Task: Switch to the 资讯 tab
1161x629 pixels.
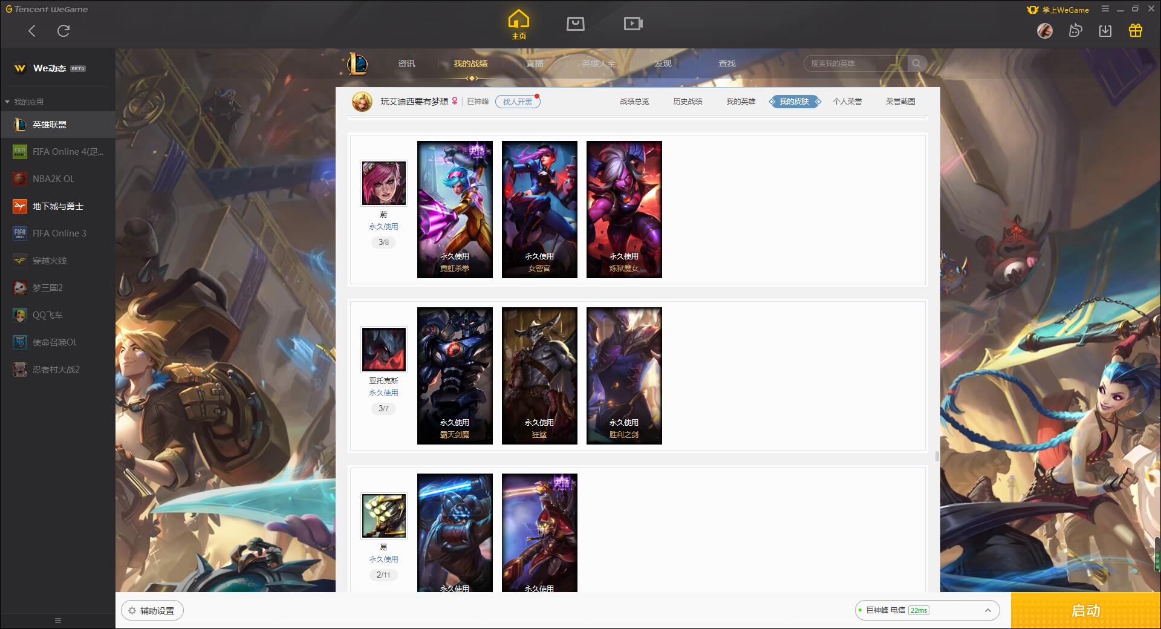Action: point(406,64)
